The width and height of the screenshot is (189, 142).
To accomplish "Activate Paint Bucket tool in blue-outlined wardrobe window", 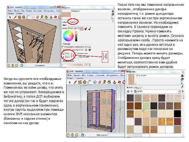I will (x=109, y=82).
